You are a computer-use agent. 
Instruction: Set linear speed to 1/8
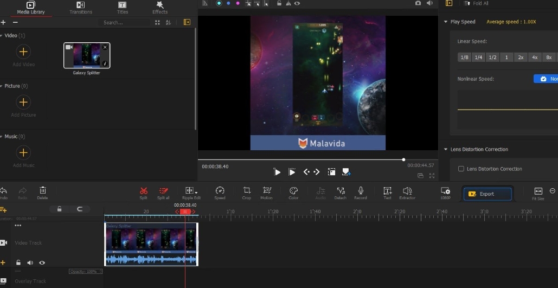click(464, 57)
